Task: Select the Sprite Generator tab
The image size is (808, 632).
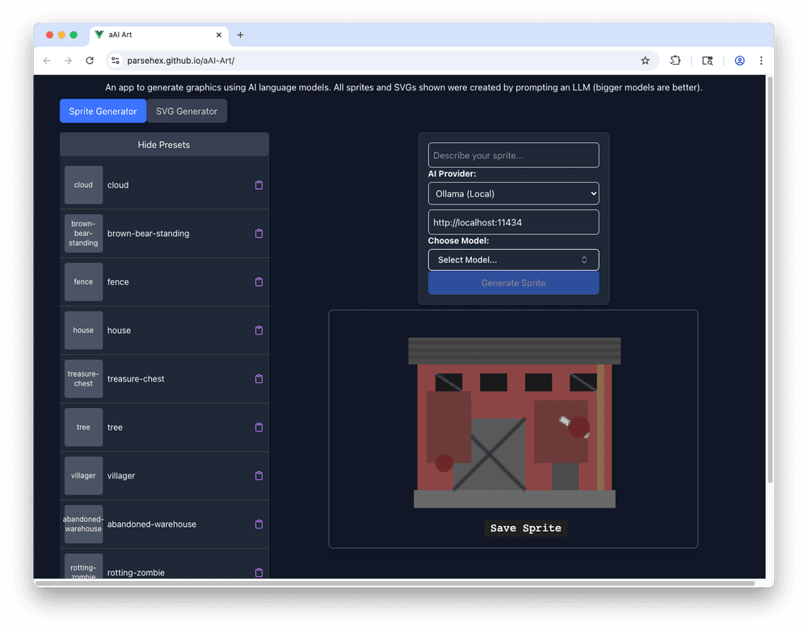Action: coord(103,112)
